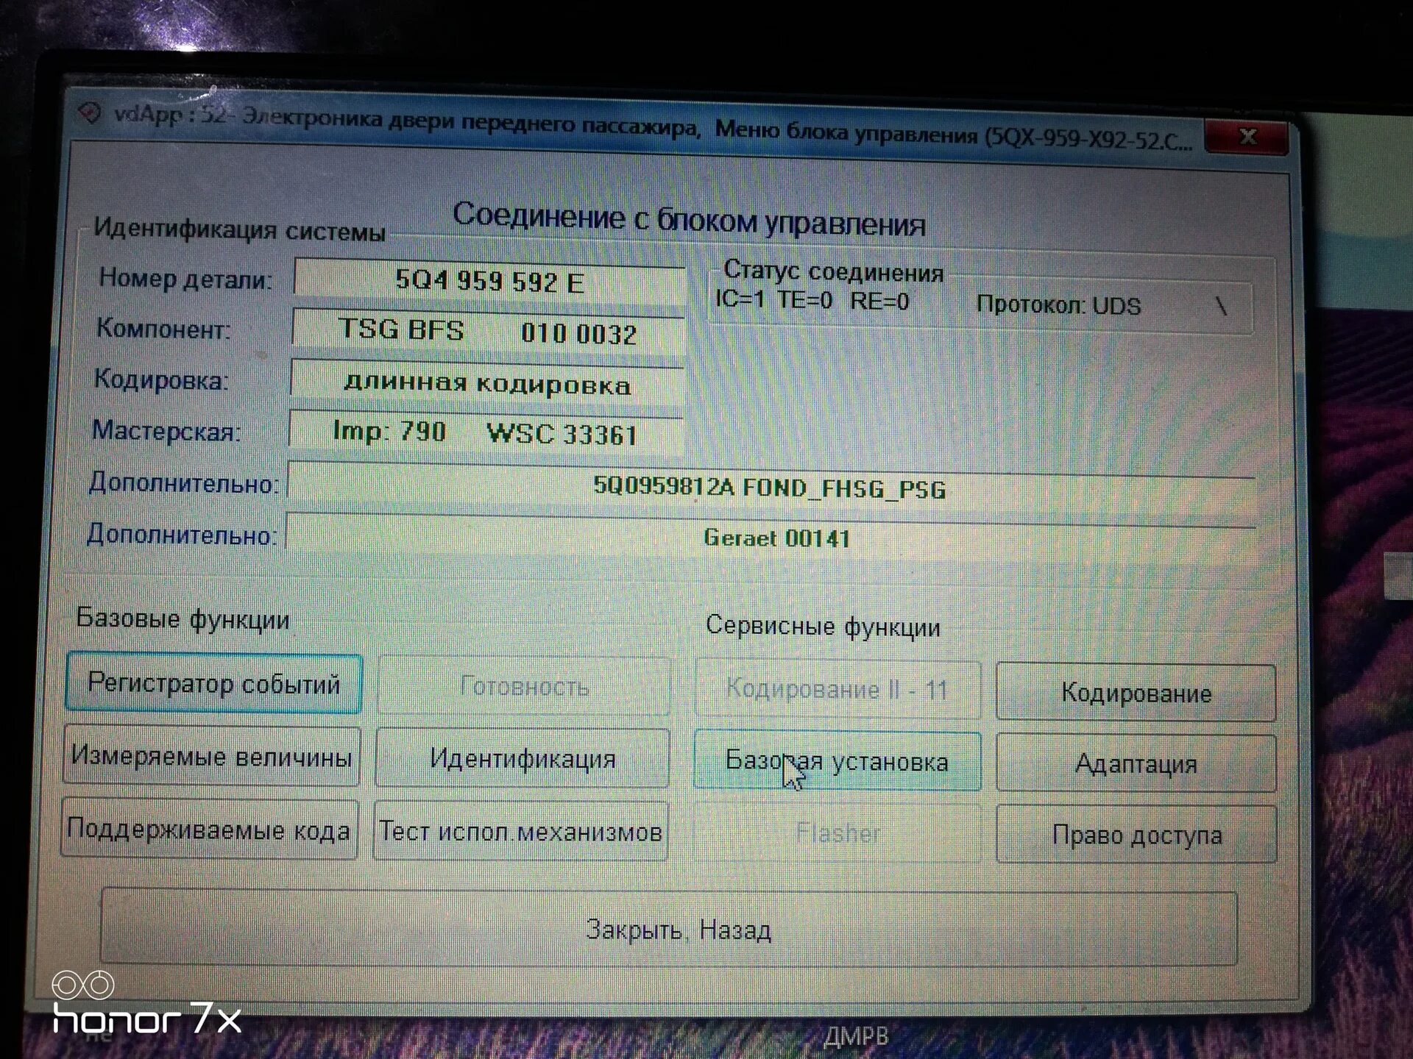Click the vdApp title bar icon
Viewport: 1413px width, 1059px height.
pyautogui.click(x=90, y=113)
